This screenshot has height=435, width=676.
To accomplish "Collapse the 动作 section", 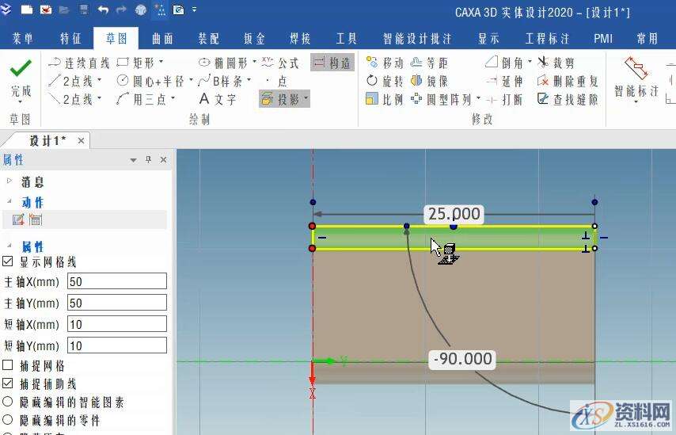I will [x=9, y=201].
